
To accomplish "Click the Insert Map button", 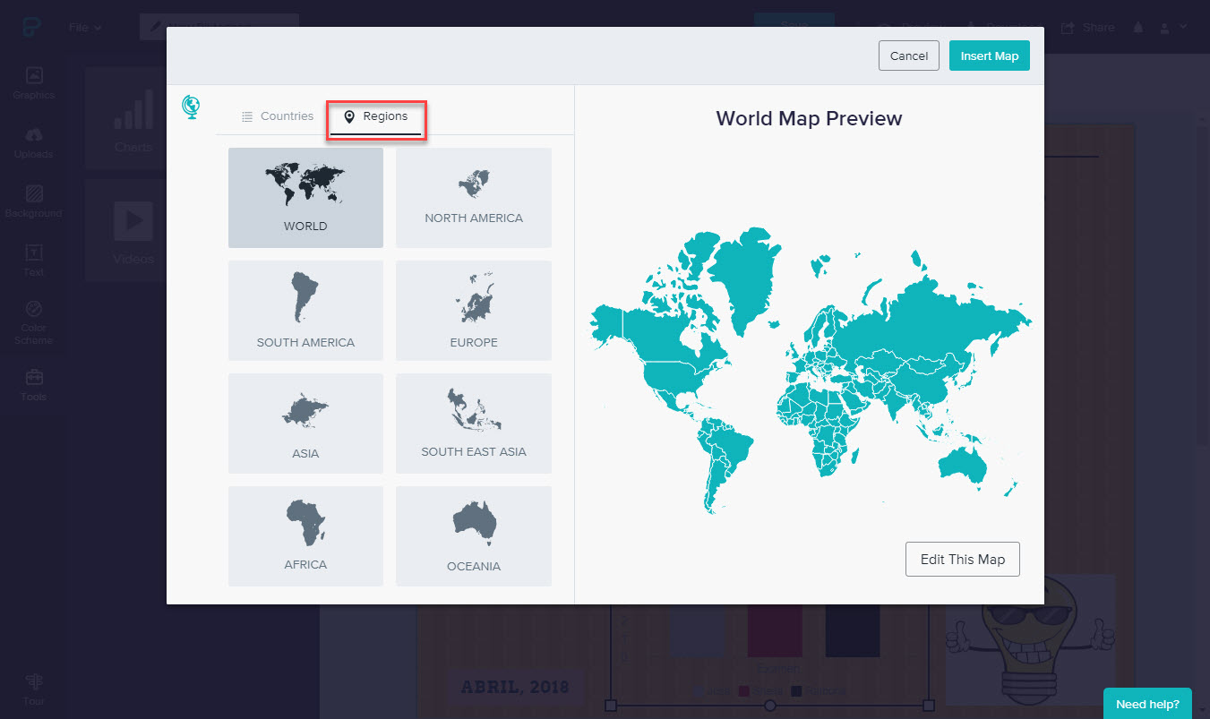I will tap(990, 56).
